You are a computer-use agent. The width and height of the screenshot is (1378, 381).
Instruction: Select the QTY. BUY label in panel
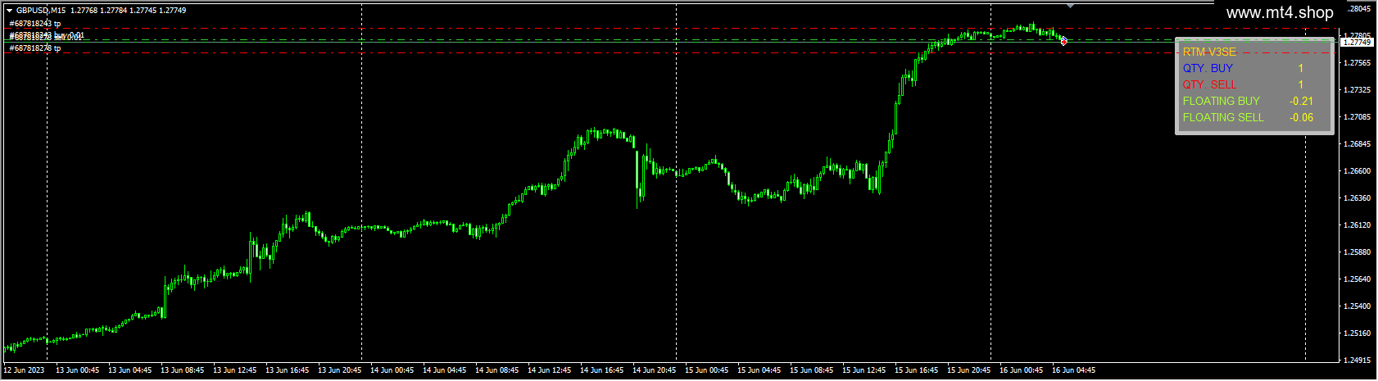tap(1208, 68)
